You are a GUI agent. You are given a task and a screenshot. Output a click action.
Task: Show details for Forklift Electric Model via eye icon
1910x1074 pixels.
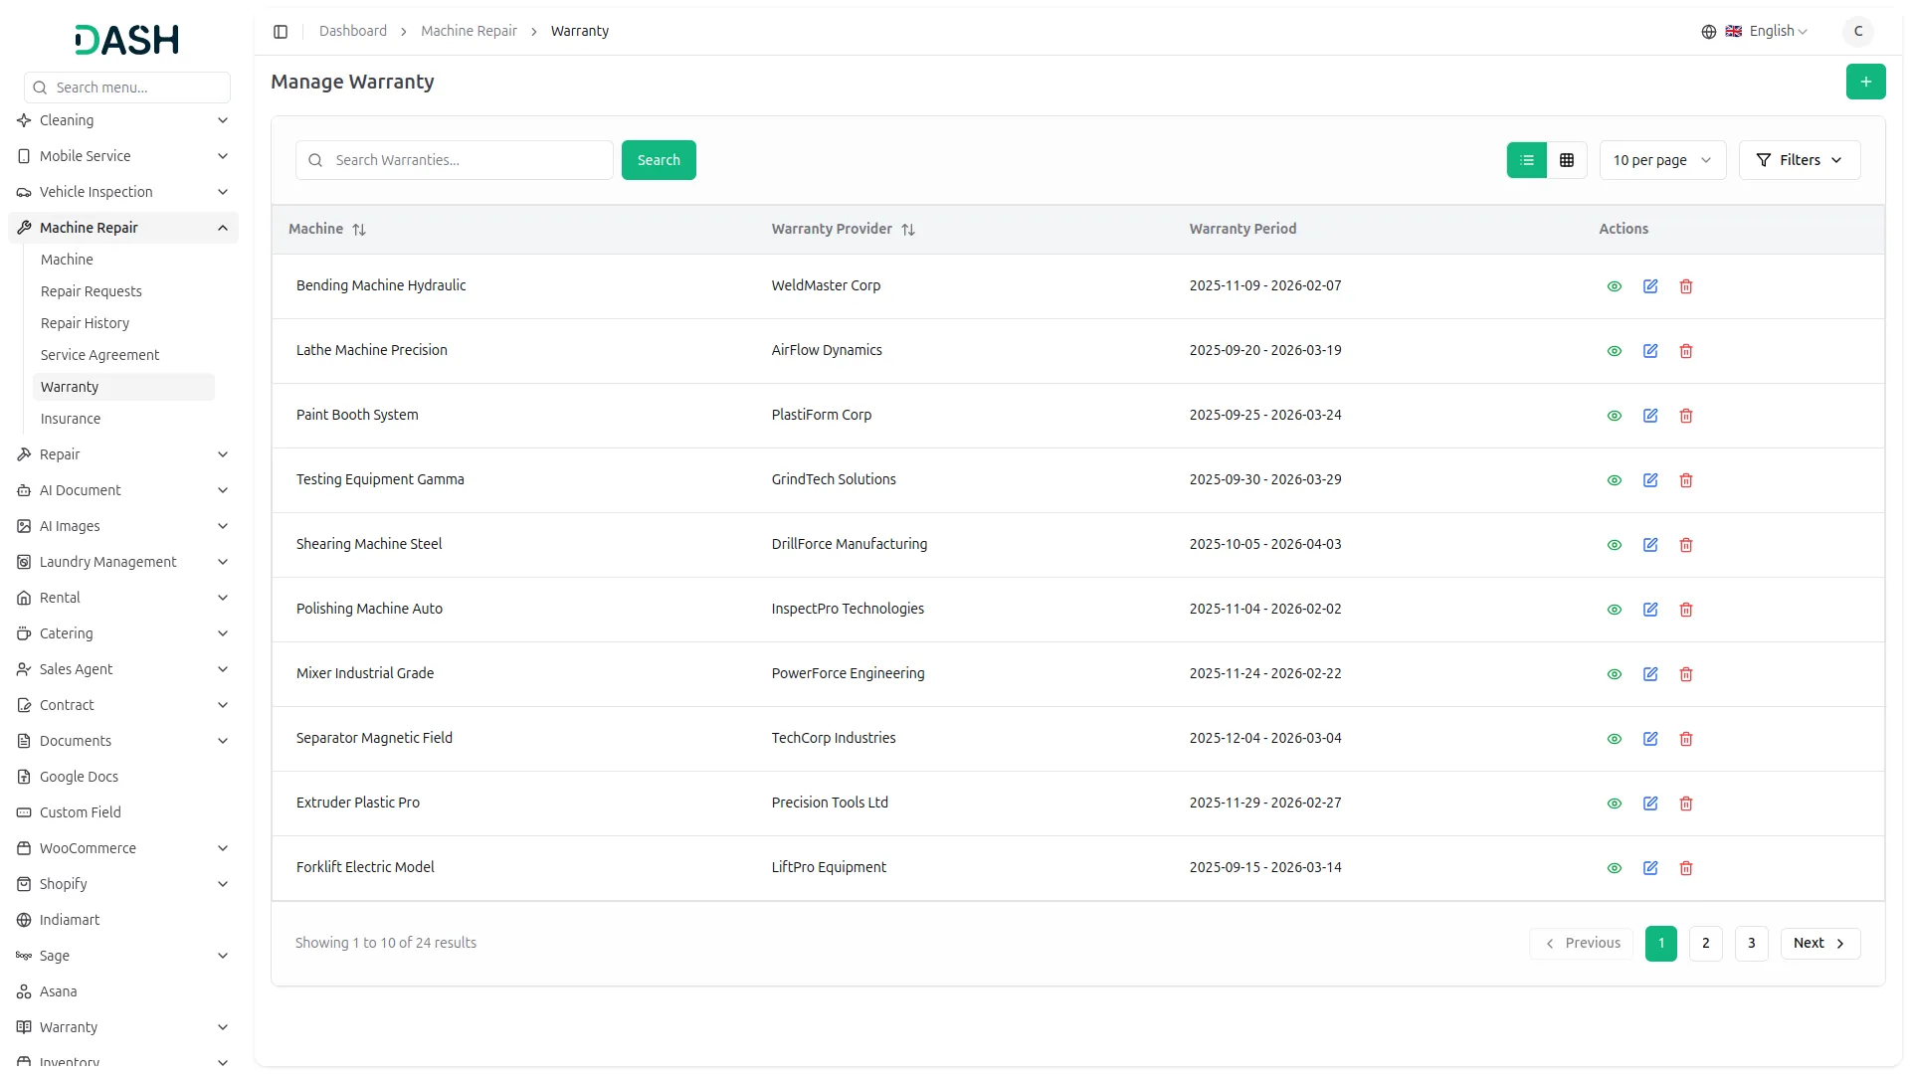pyautogui.click(x=1613, y=868)
